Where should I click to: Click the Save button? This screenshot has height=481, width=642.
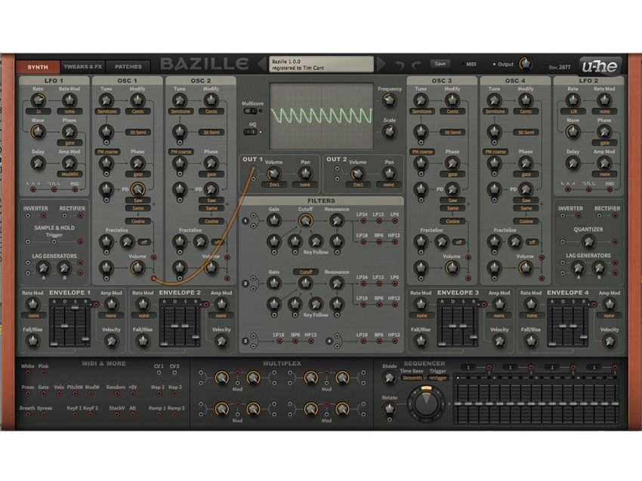tap(440, 63)
